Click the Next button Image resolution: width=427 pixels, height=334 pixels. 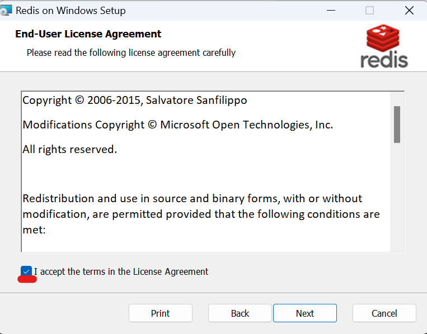pyautogui.click(x=305, y=313)
